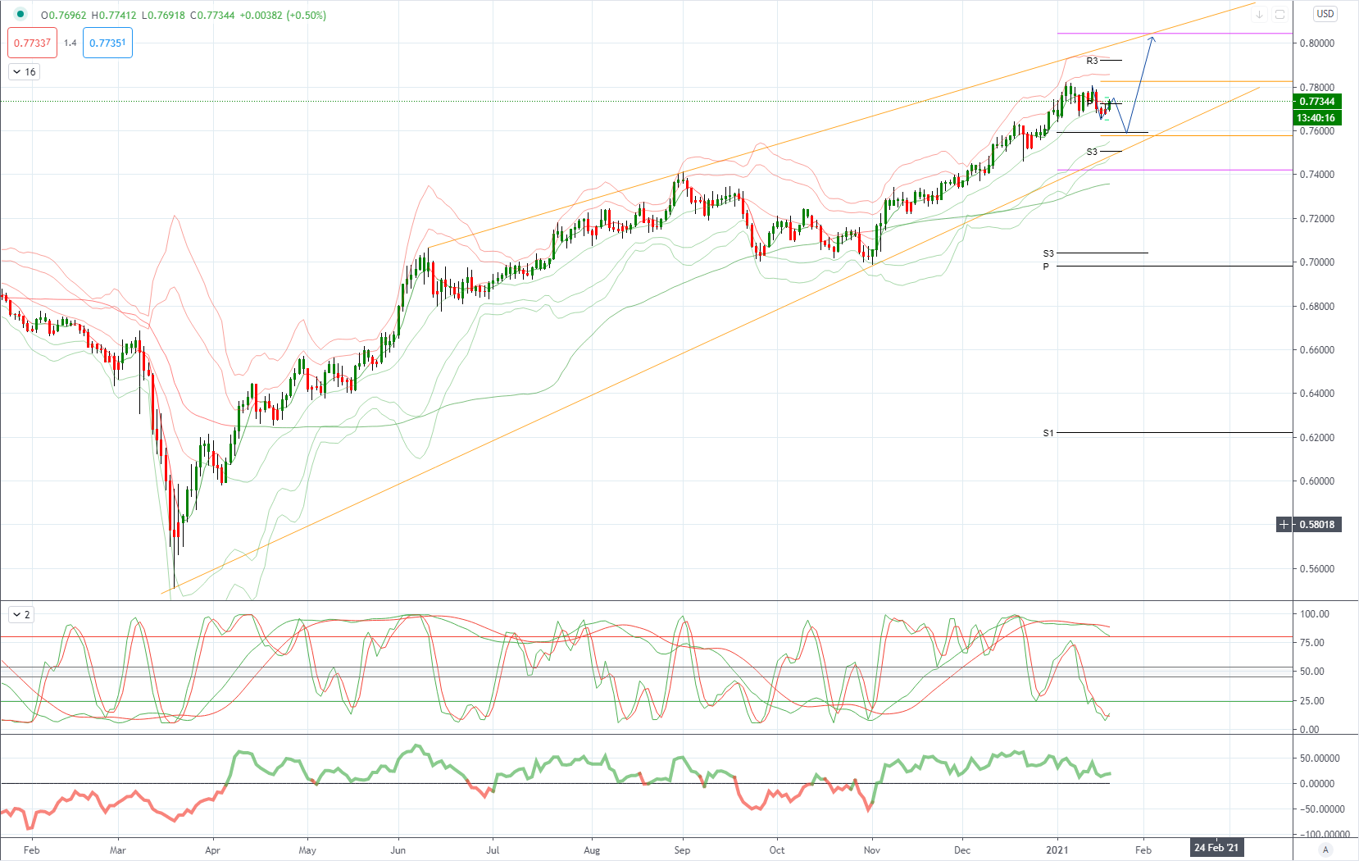Click the open value O0.76962
Screen dimensions: 1359x861
point(64,15)
